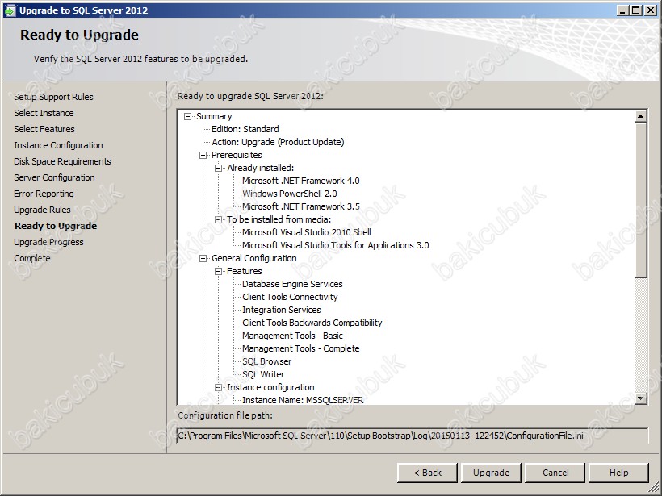
Task: Click the summary tree scroll up arrow
Action: coord(641,116)
